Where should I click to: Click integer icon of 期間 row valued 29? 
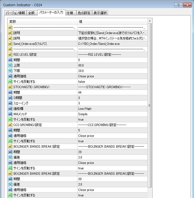point(10,152)
